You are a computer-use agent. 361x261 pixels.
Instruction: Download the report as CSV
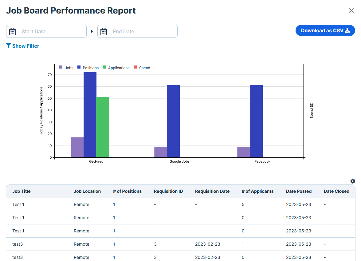pos(325,30)
